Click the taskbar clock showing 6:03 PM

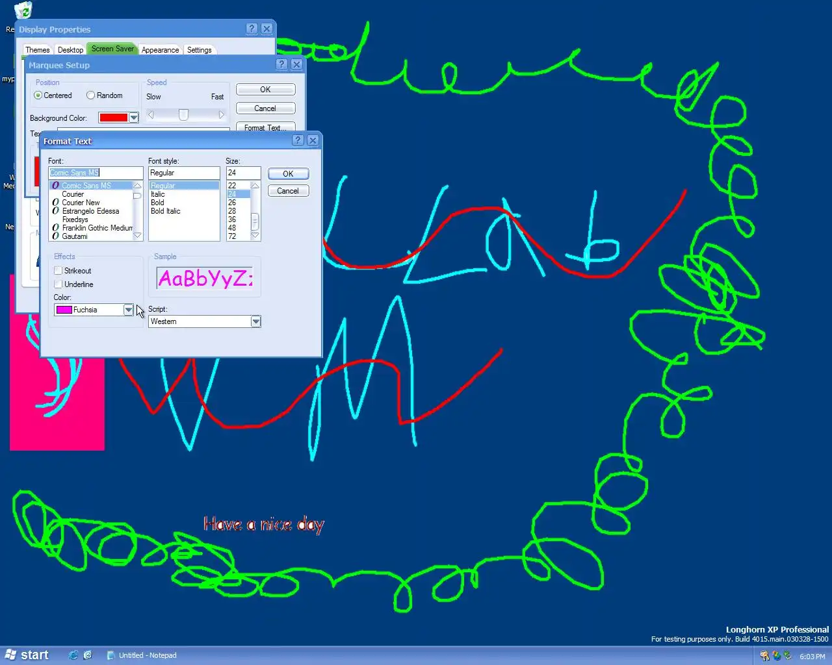click(812, 657)
